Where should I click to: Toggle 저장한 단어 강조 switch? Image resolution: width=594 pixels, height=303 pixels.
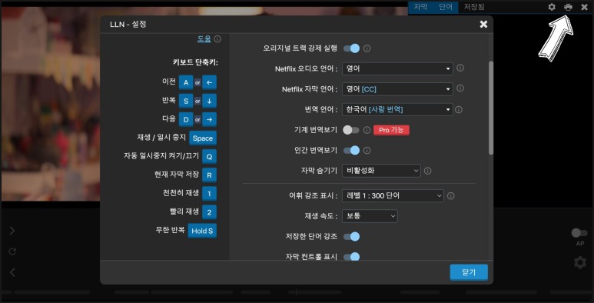(351, 237)
